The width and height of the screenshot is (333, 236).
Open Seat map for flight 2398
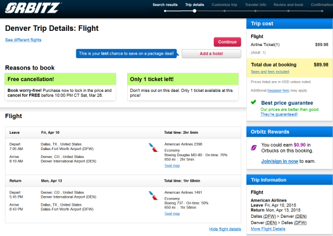172,166
